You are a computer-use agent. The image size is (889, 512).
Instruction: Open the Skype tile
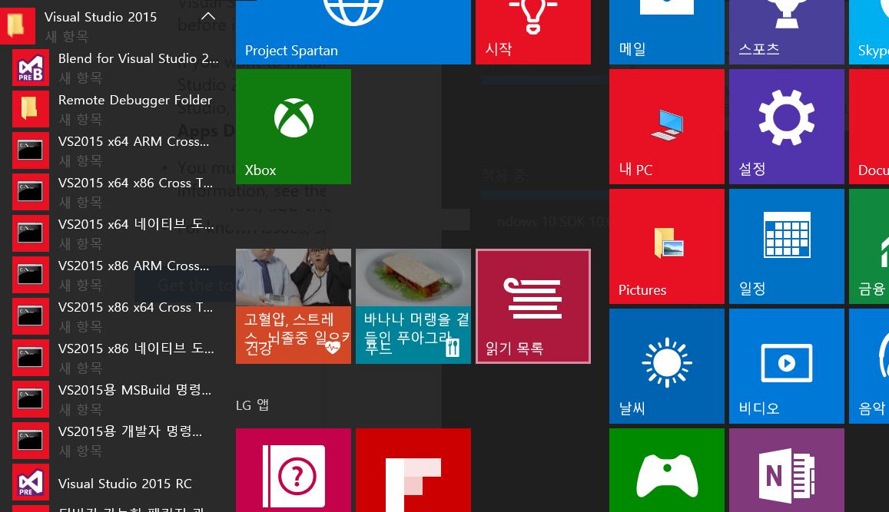pos(869,31)
